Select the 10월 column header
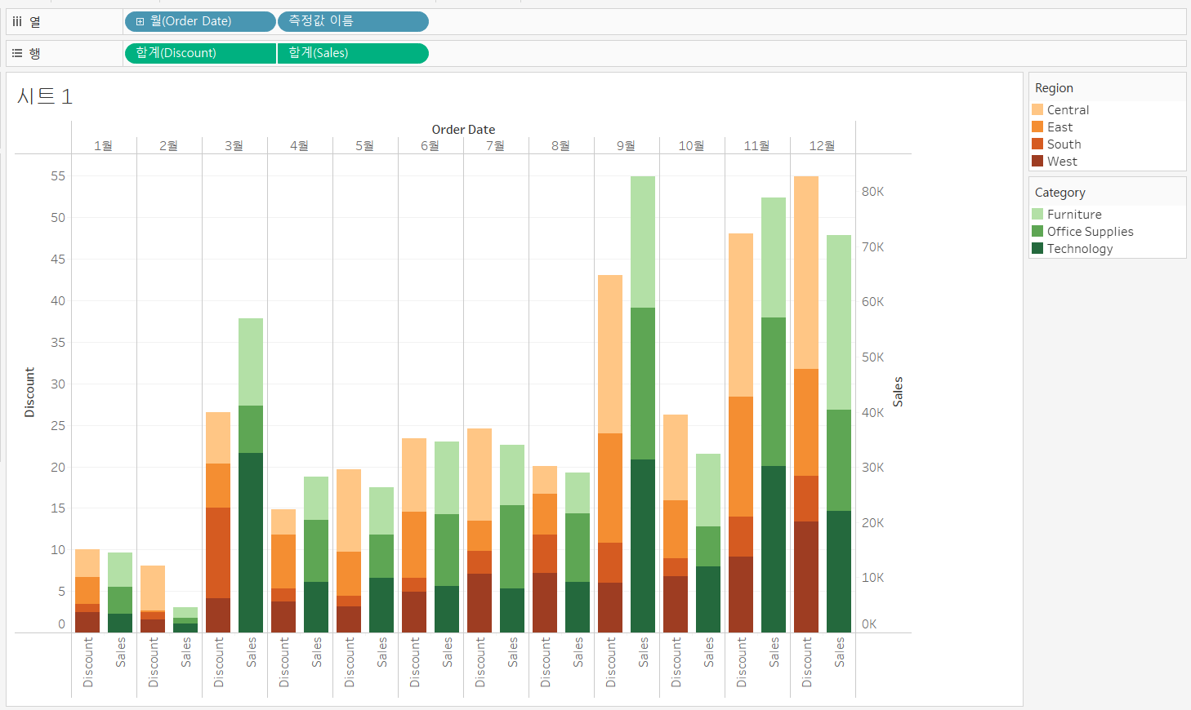The image size is (1191, 710). click(692, 145)
